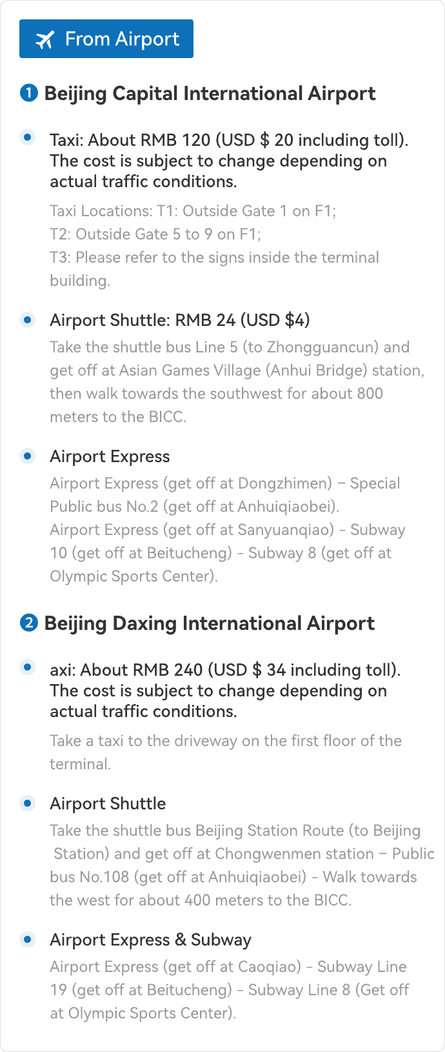The height and width of the screenshot is (1052, 445).
Task: Click the number 1 circle icon
Action: (29, 94)
